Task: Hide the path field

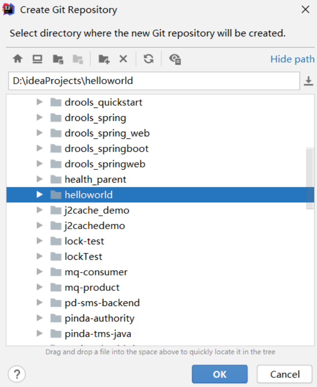Action: tap(292, 59)
